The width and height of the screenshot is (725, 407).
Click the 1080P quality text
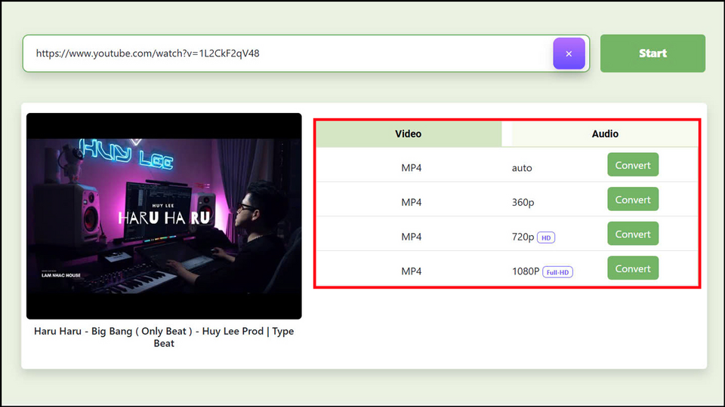coord(526,271)
